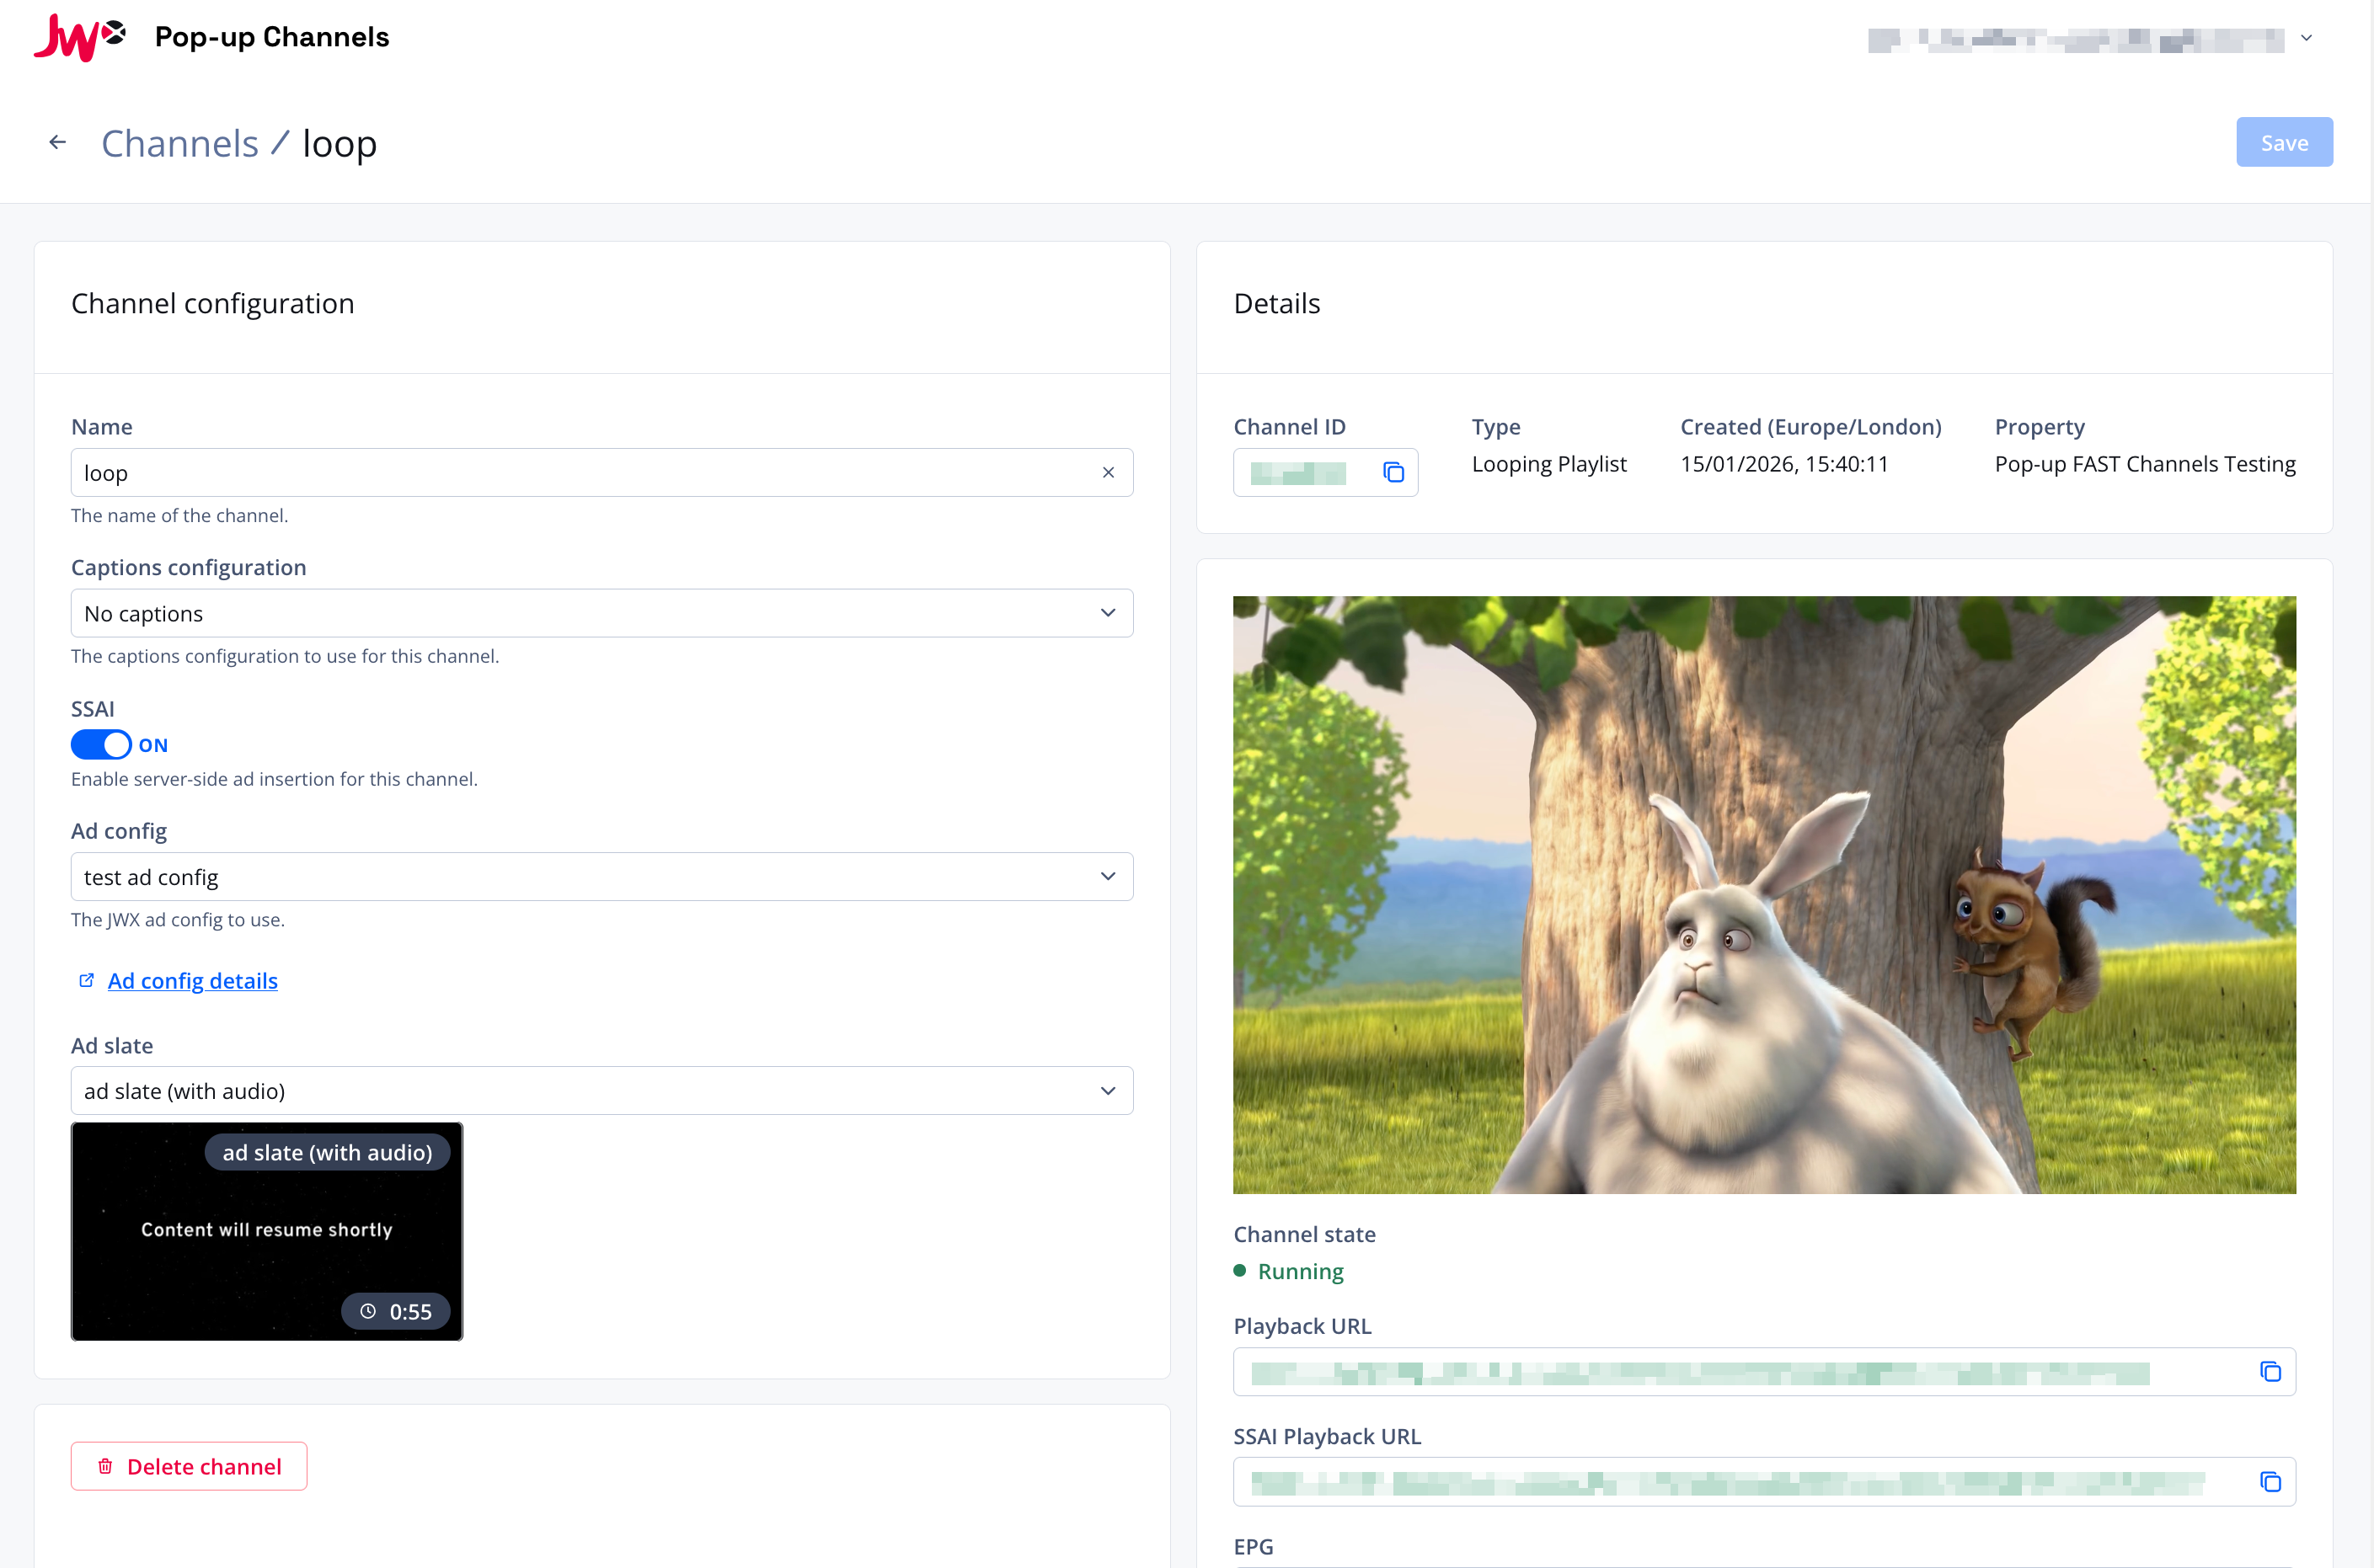Click the clock icon on ad slate preview

point(368,1311)
